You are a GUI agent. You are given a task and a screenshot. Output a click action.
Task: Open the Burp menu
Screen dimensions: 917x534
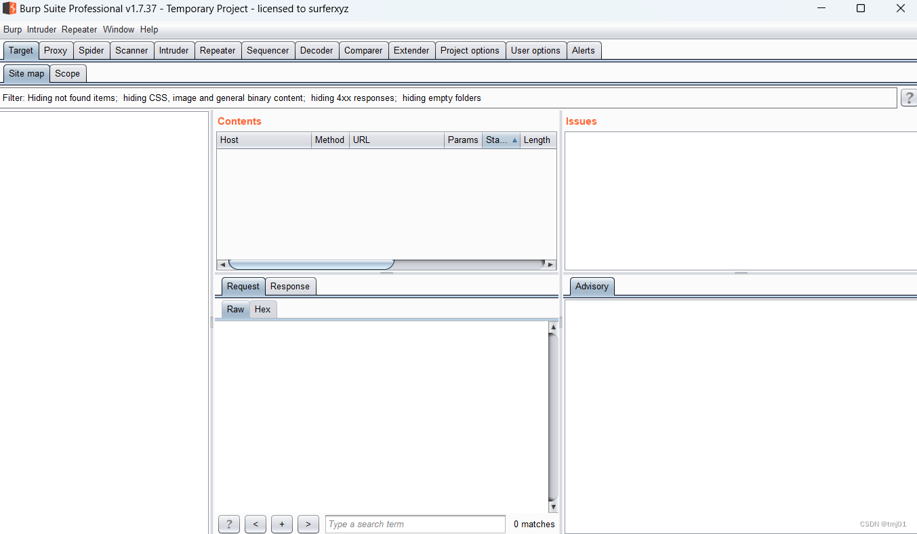tap(12, 30)
